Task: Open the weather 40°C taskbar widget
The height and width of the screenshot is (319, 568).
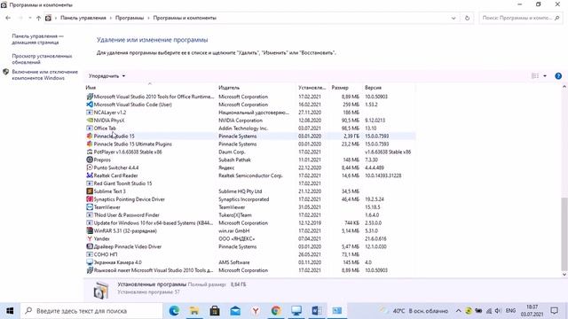Action: pos(414,311)
